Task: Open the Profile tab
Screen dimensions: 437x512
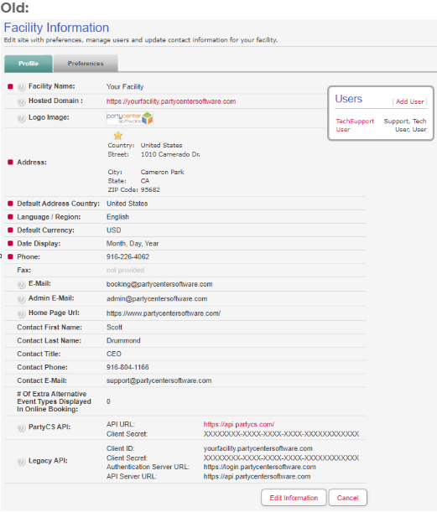Action: click(x=29, y=64)
